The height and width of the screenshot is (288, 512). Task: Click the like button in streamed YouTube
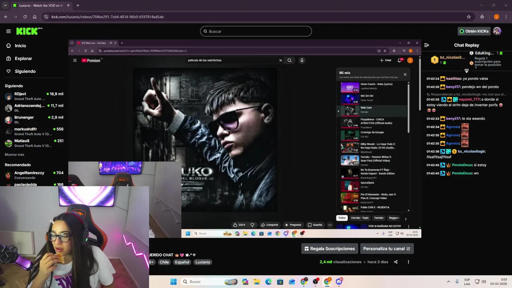coord(239,225)
